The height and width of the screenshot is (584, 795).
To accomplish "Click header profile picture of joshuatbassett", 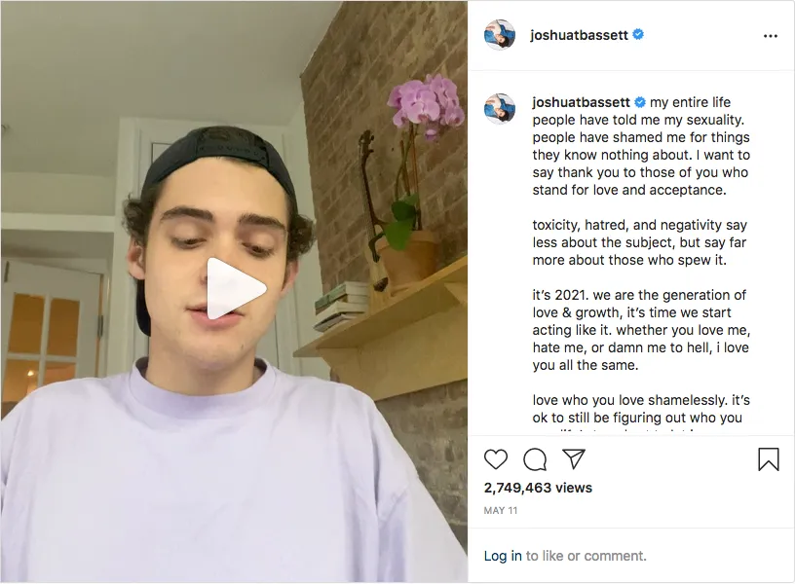I will (500, 35).
